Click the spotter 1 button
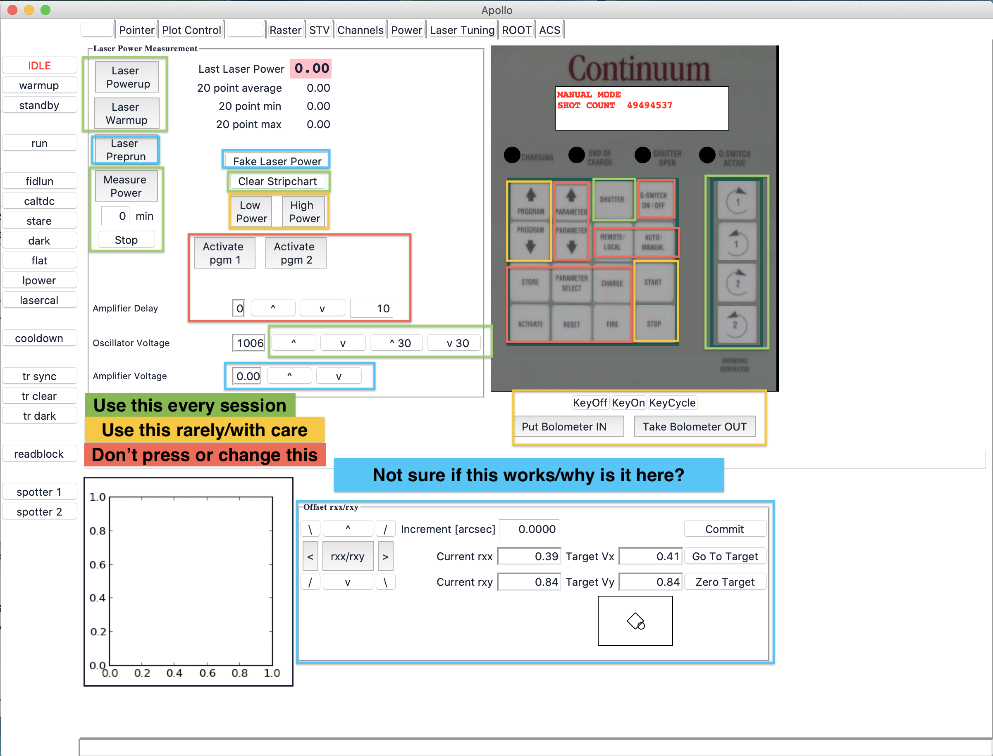 click(x=40, y=492)
